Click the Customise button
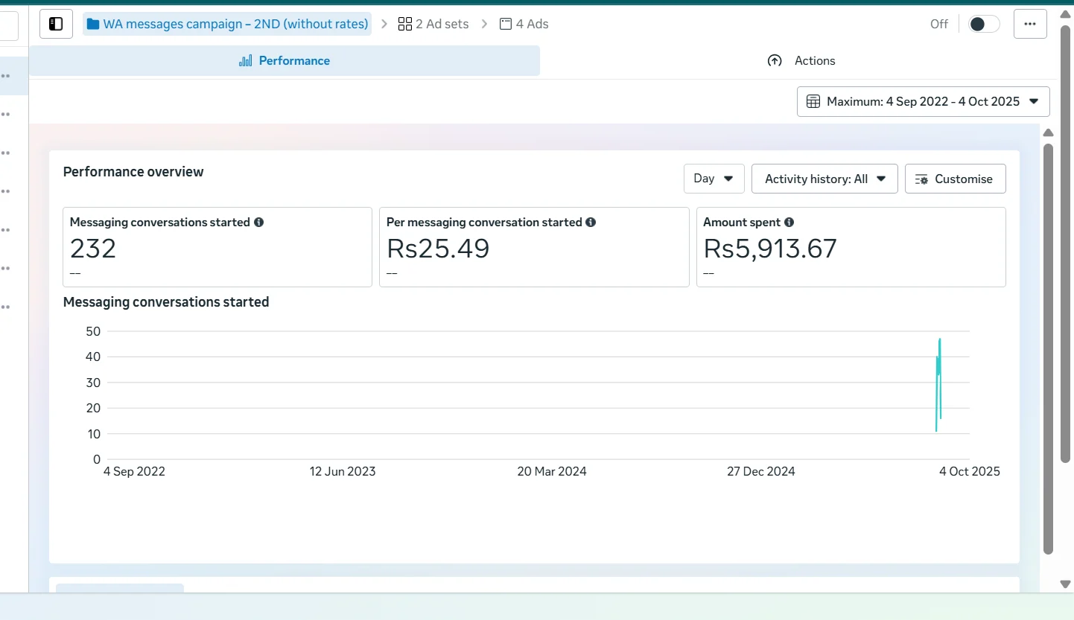 point(955,179)
